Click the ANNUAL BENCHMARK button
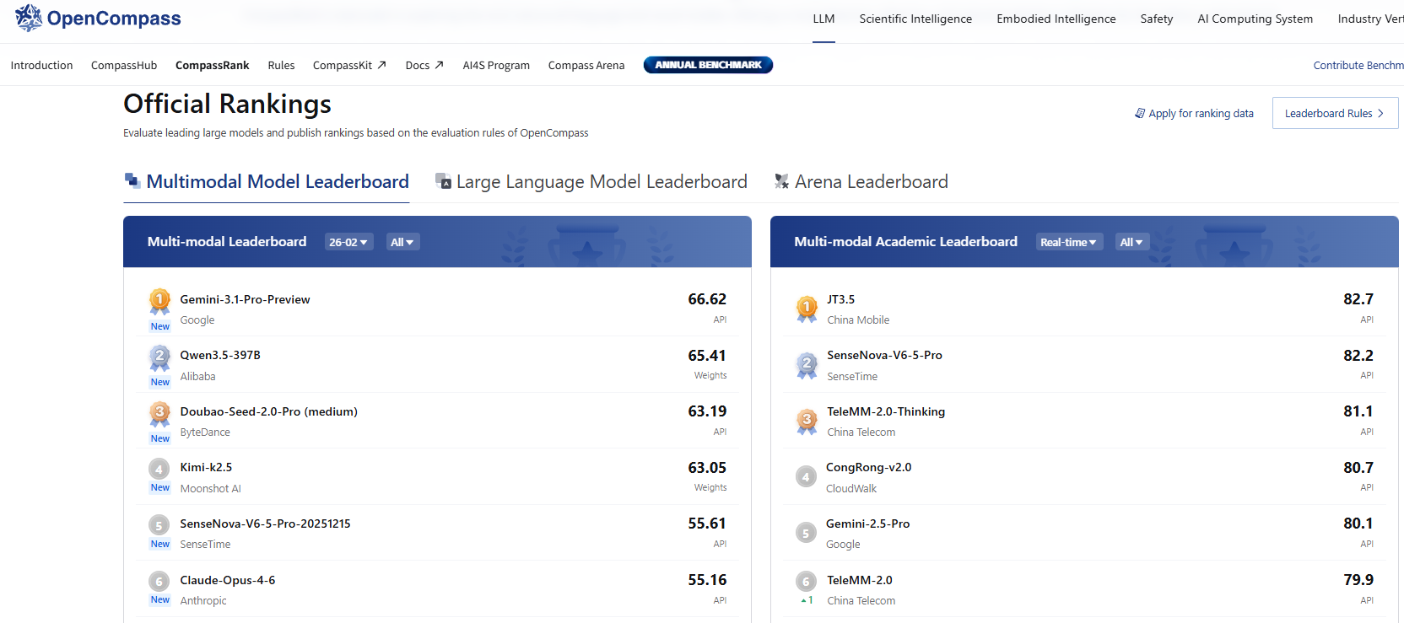 click(x=708, y=65)
